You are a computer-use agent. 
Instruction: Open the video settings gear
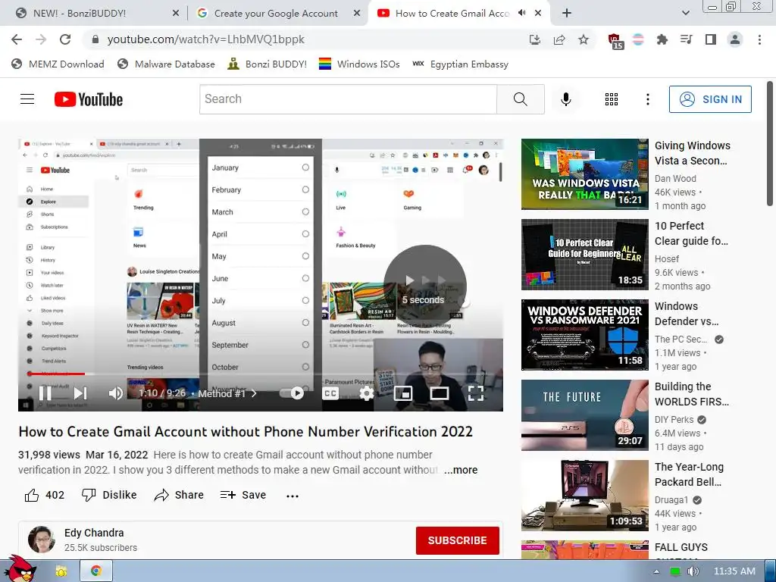tap(366, 393)
